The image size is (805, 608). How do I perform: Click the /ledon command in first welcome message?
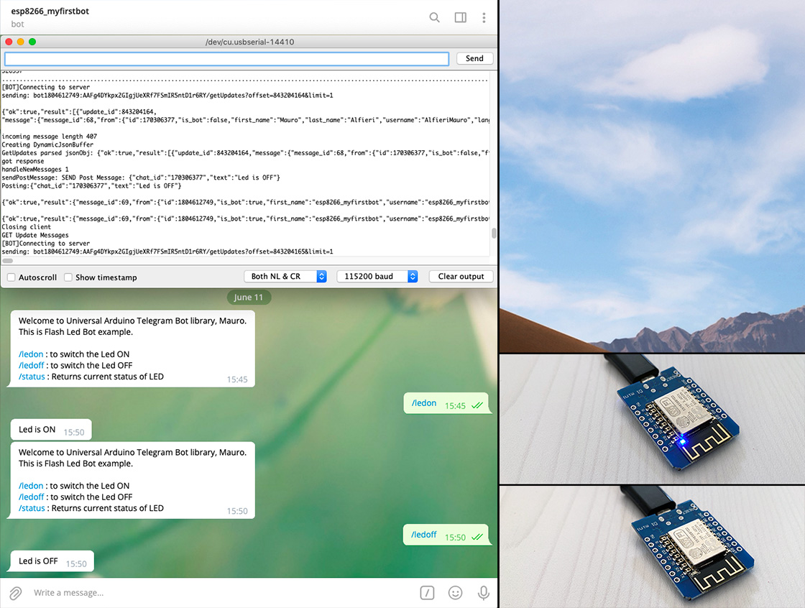(31, 354)
